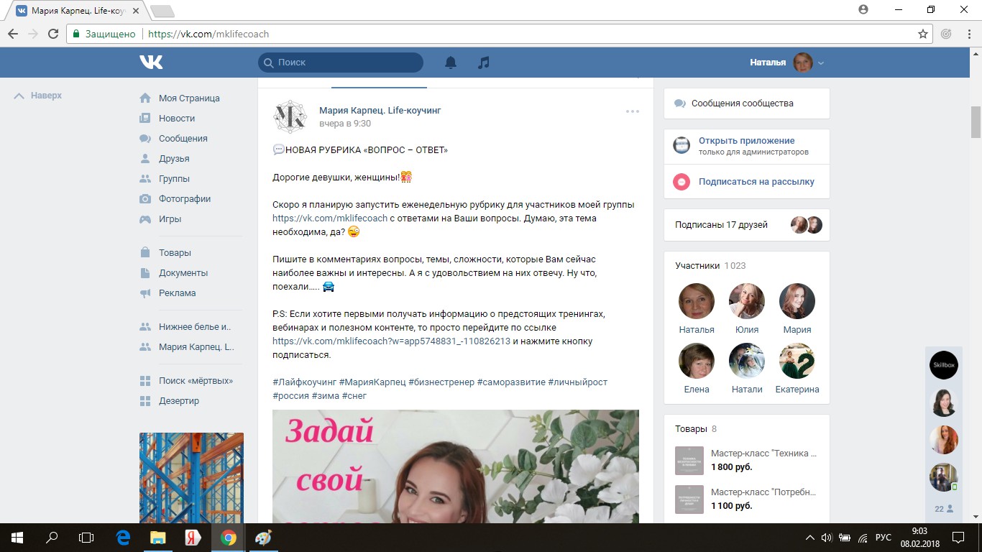Click the camera icon beside Фотографии

coord(145,199)
